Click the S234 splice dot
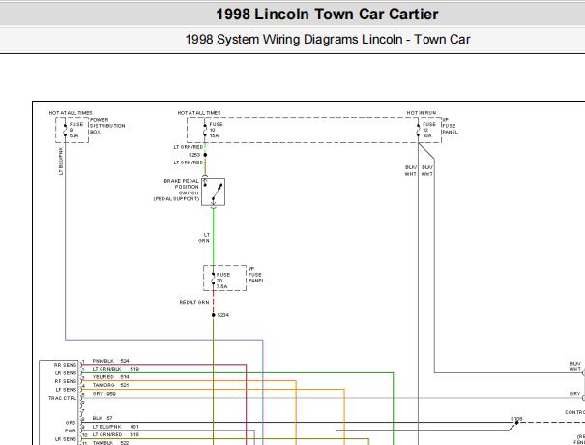 [214, 315]
